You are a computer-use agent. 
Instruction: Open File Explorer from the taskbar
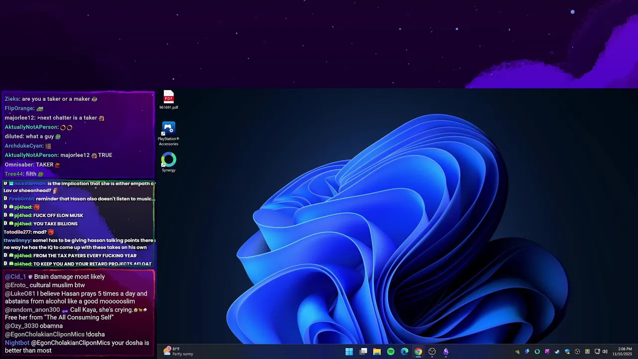[377, 352]
